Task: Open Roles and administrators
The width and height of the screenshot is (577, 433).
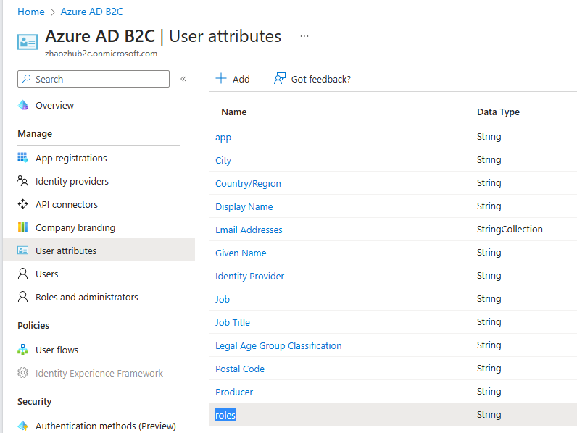Action: point(86,297)
